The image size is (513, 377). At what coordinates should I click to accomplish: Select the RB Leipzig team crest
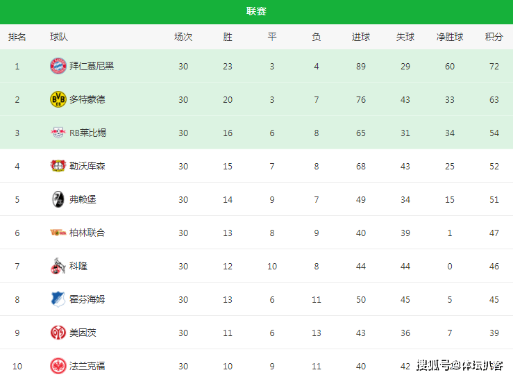(x=58, y=133)
